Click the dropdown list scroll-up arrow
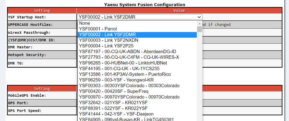 click(200, 23)
